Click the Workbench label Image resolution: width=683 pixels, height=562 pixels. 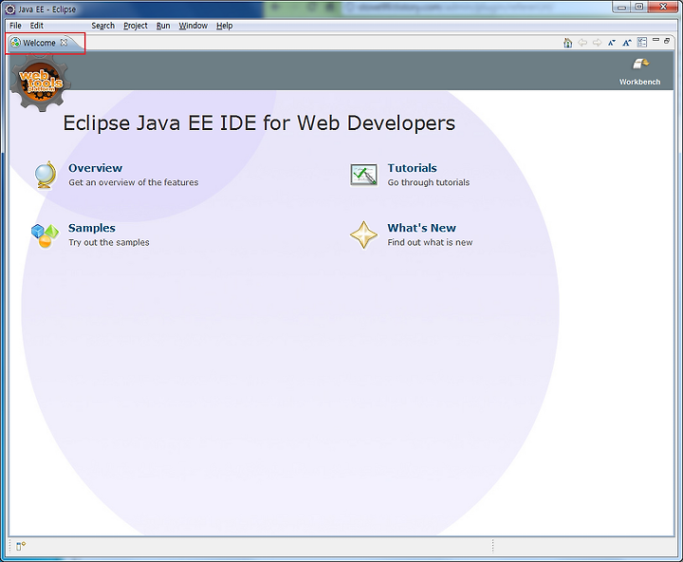point(640,82)
